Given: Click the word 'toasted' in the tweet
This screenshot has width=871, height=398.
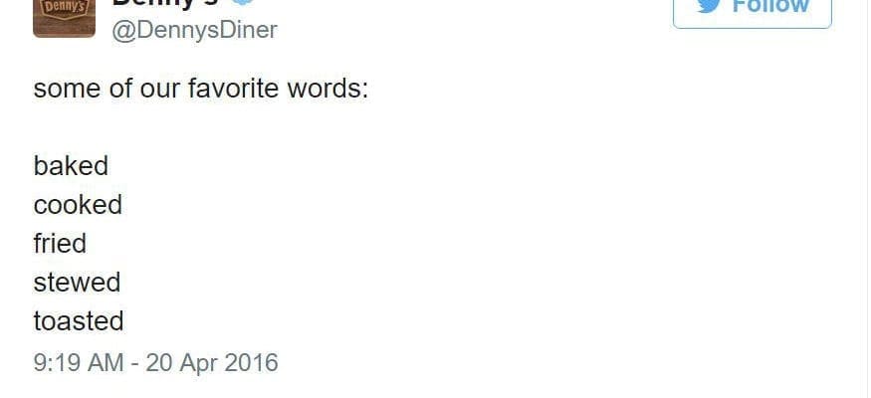Looking at the screenshot, I should click(x=79, y=321).
